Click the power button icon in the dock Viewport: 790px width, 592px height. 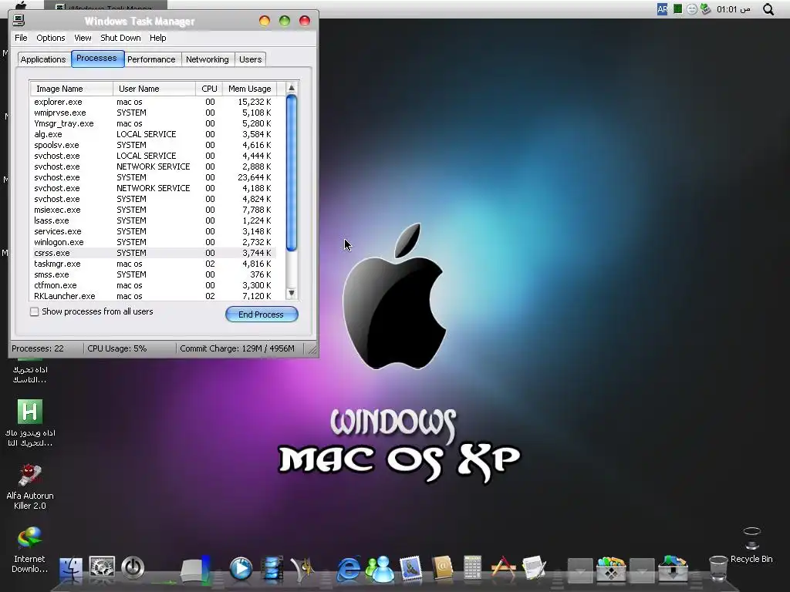click(x=133, y=568)
